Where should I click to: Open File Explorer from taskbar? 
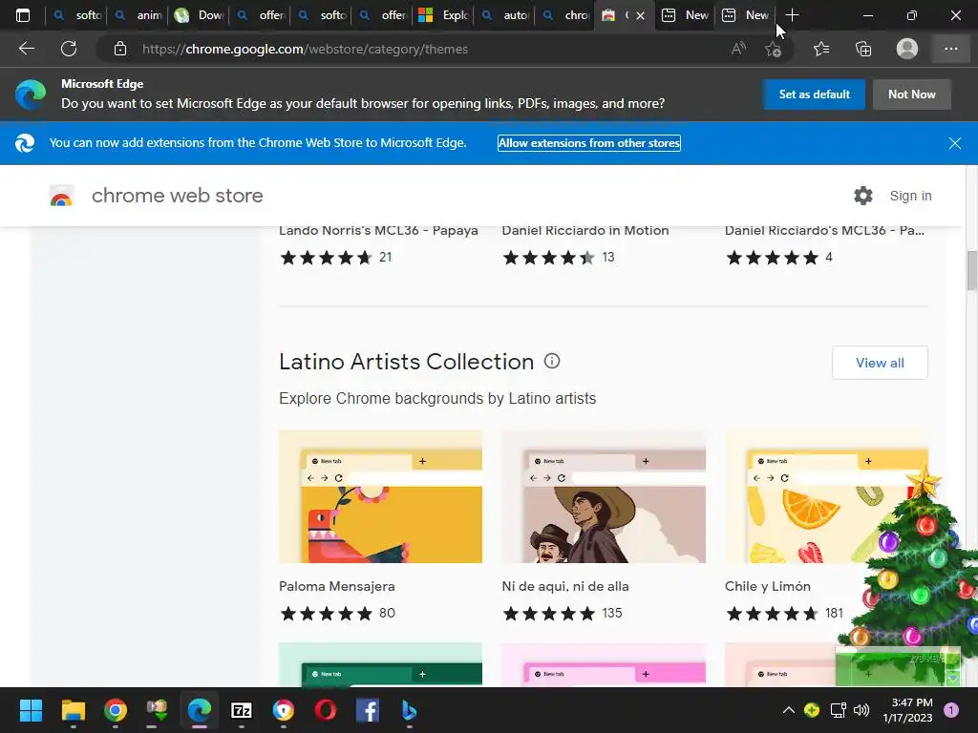[x=73, y=710]
